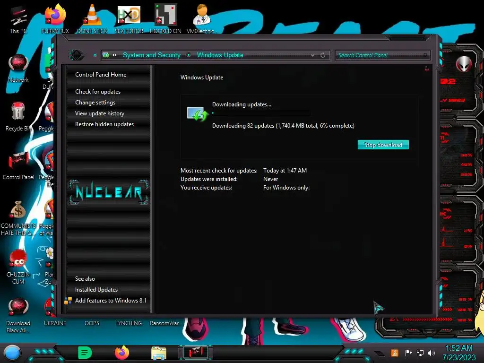Open the green notes app on taskbar
This screenshot has width=484, height=363.
[x=85, y=353]
